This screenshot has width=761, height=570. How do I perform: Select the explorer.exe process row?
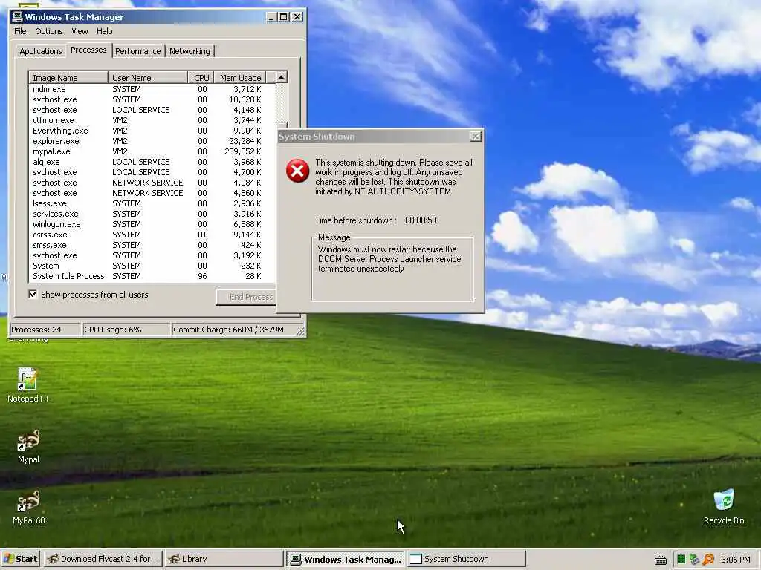[152, 141]
